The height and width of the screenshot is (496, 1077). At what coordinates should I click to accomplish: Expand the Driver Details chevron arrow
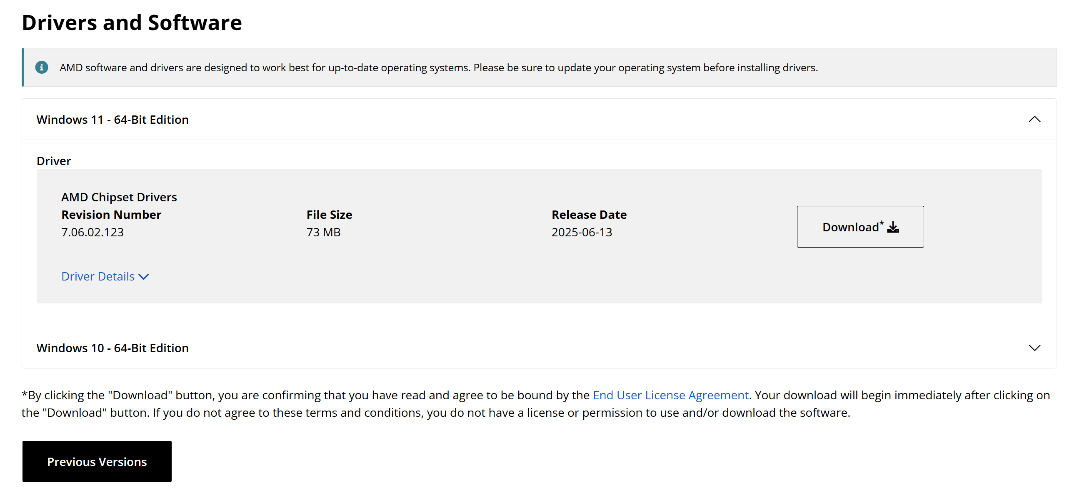(144, 277)
